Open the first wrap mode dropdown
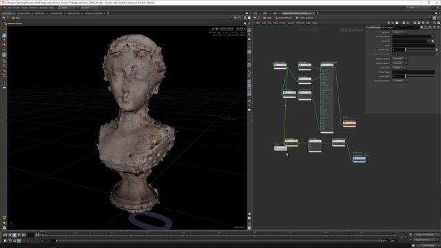 (x=400, y=59)
